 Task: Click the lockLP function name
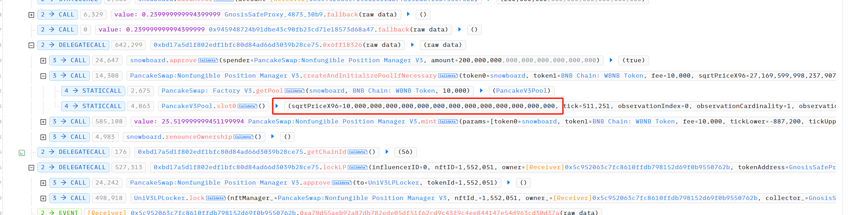[x=335, y=167]
